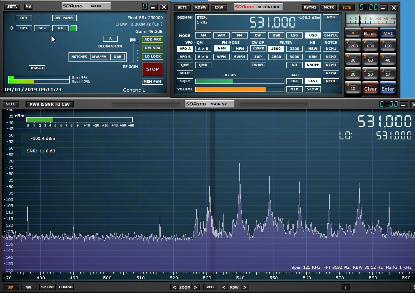Toggle the SQLC squelch button
The width and height of the screenshot is (415, 293).
pos(185,81)
